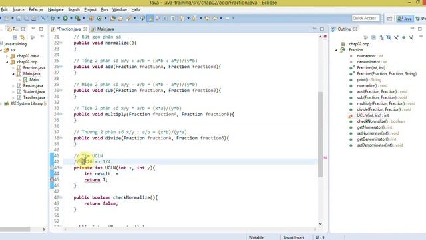Viewport: 426px width, 240px height.
Task: Open the Debug button dropdown arrow
Action: tap(59, 19)
